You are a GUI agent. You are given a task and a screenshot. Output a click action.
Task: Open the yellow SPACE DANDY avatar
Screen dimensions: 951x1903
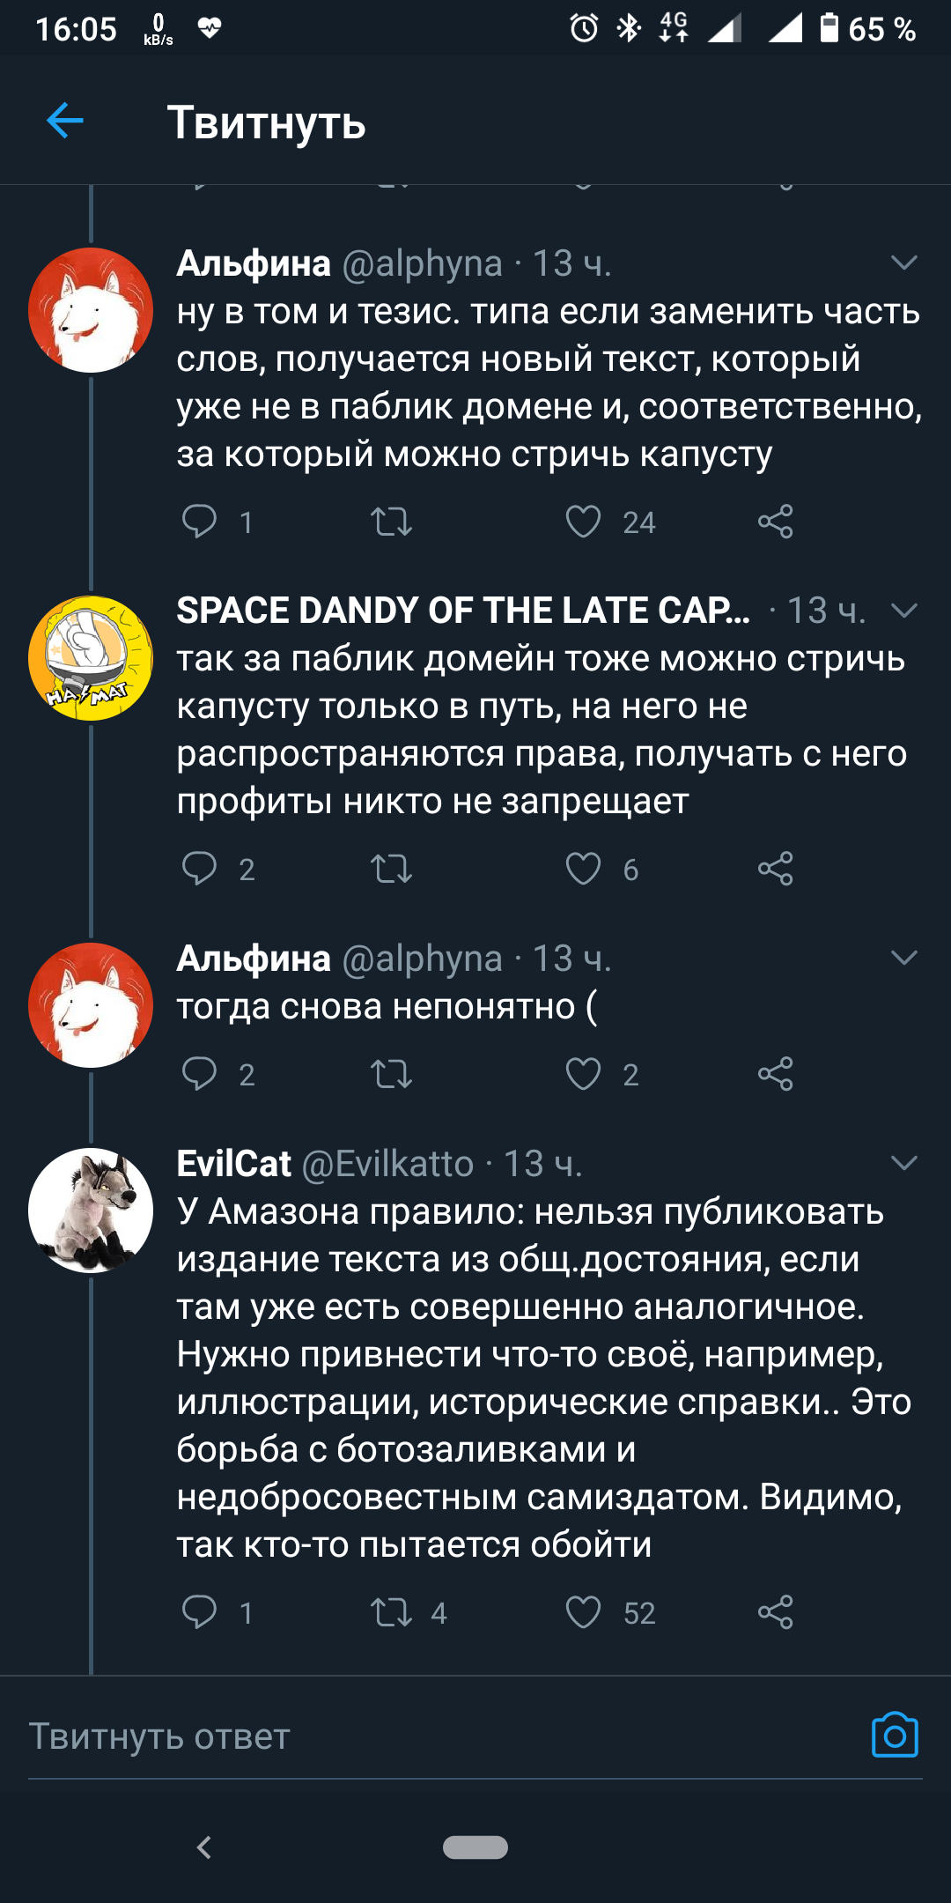(x=91, y=658)
